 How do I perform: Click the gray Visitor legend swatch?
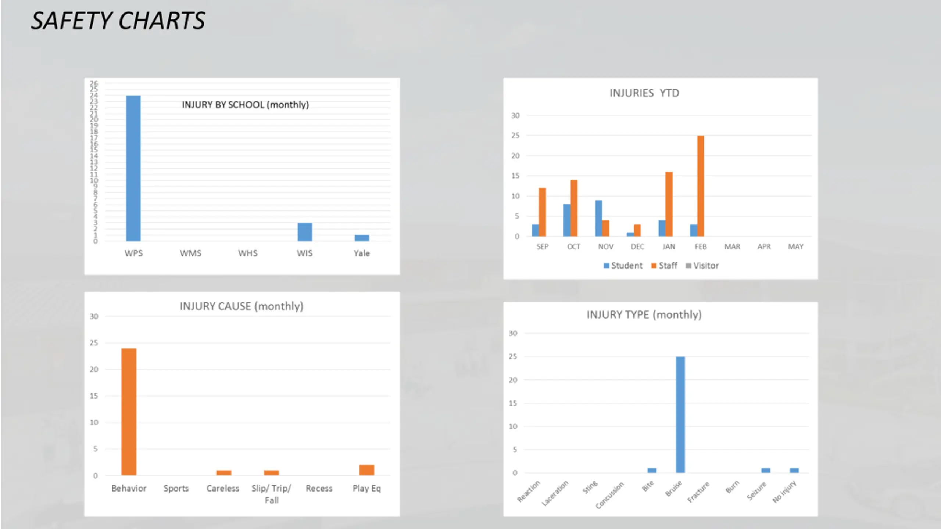click(688, 266)
